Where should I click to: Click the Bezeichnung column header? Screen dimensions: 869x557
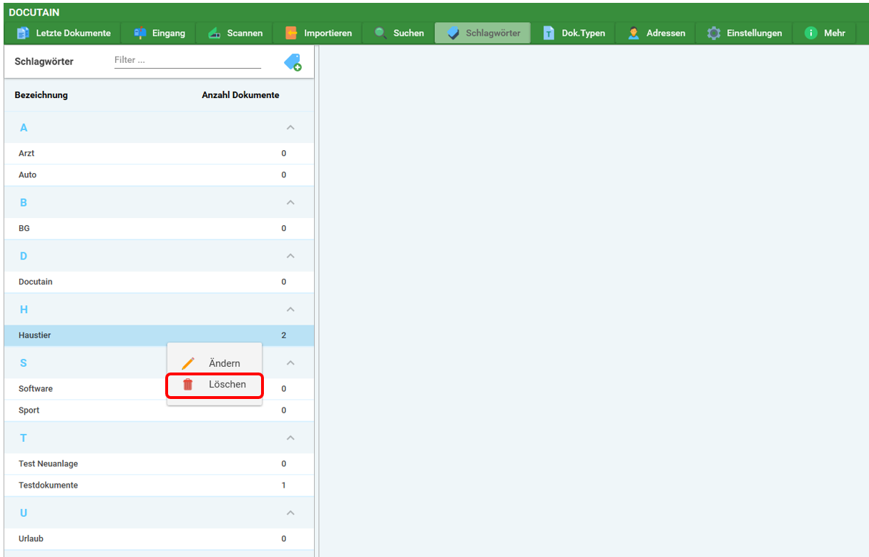tap(41, 95)
